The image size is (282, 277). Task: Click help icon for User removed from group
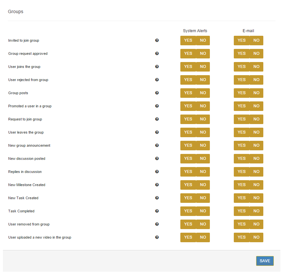[157, 224]
